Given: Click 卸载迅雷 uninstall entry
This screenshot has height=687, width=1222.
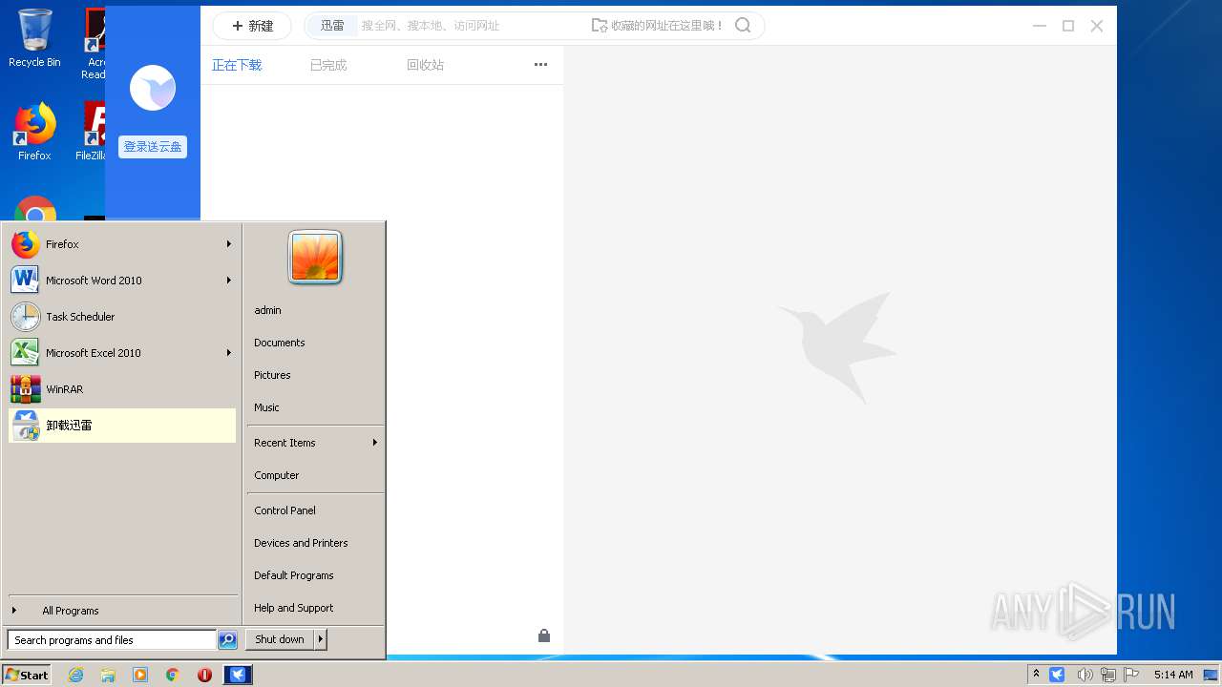Looking at the screenshot, I should point(122,426).
